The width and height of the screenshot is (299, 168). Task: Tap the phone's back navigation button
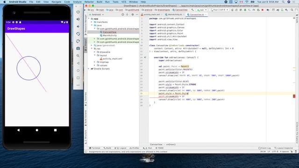click(x=18, y=130)
